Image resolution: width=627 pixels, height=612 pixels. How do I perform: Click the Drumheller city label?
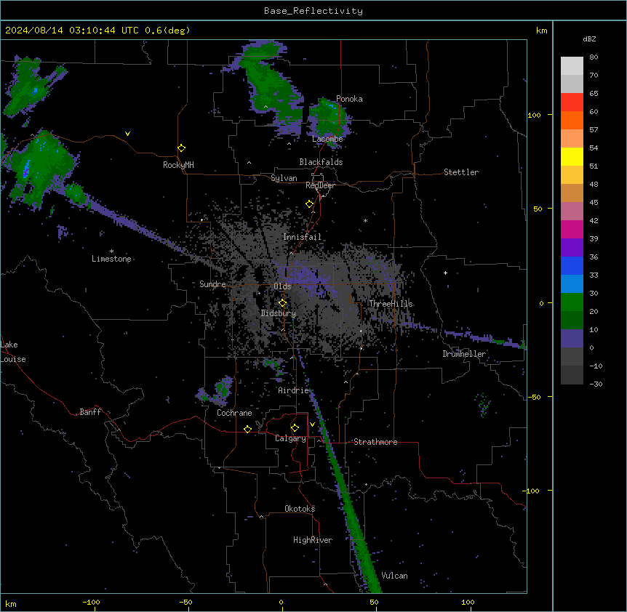(464, 354)
